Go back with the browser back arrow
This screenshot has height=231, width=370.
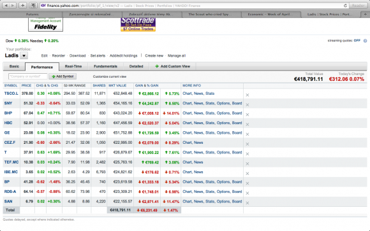click(6, 6)
